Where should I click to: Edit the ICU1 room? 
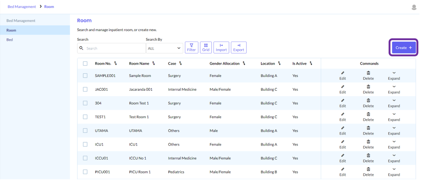point(343,144)
